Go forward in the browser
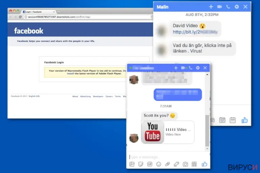The height and width of the screenshot is (173, 260). pos(15,17)
